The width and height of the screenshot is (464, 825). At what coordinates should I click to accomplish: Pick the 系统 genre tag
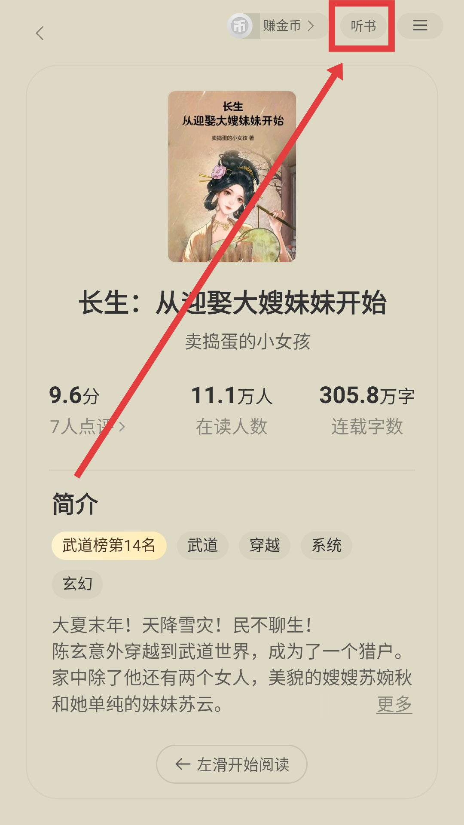tap(327, 545)
